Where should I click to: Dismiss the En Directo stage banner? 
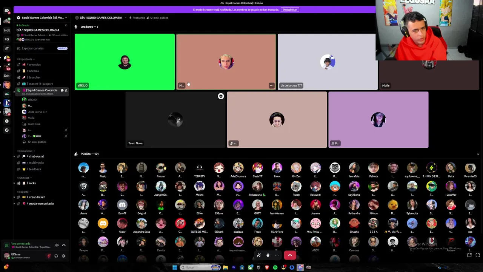(x=66, y=25)
